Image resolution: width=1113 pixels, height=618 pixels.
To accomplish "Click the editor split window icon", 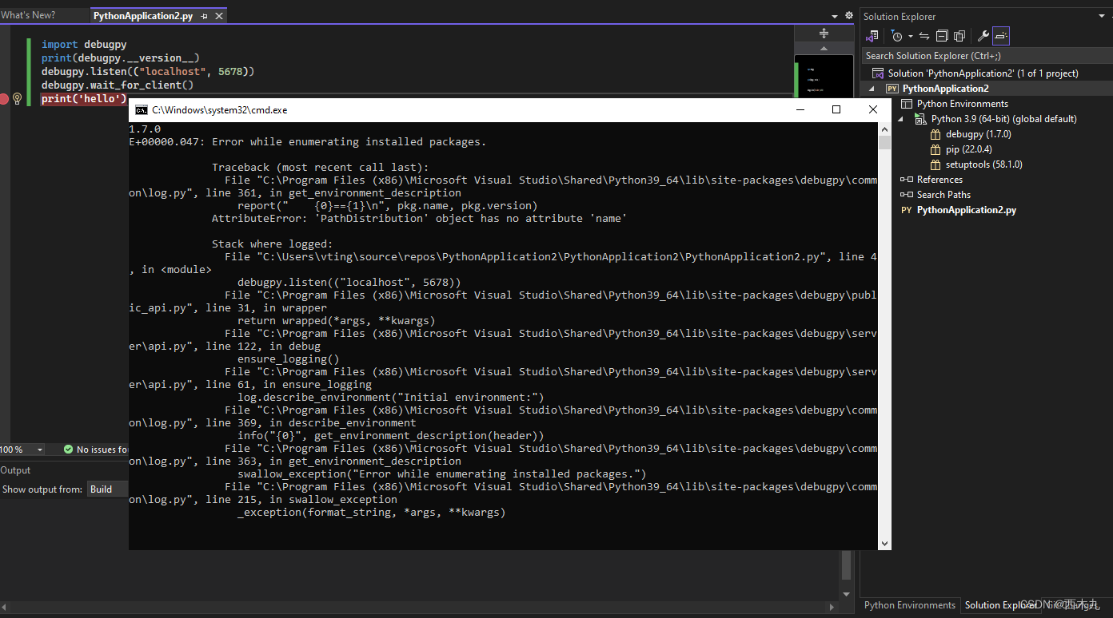I will [824, 33].
